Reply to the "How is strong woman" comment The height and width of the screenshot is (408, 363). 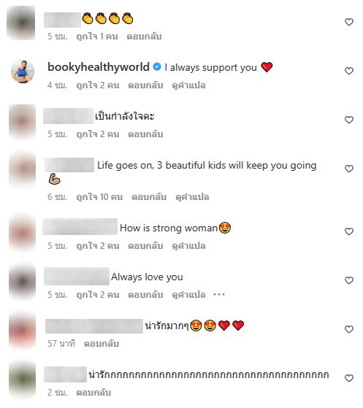(x=145, y=246)
